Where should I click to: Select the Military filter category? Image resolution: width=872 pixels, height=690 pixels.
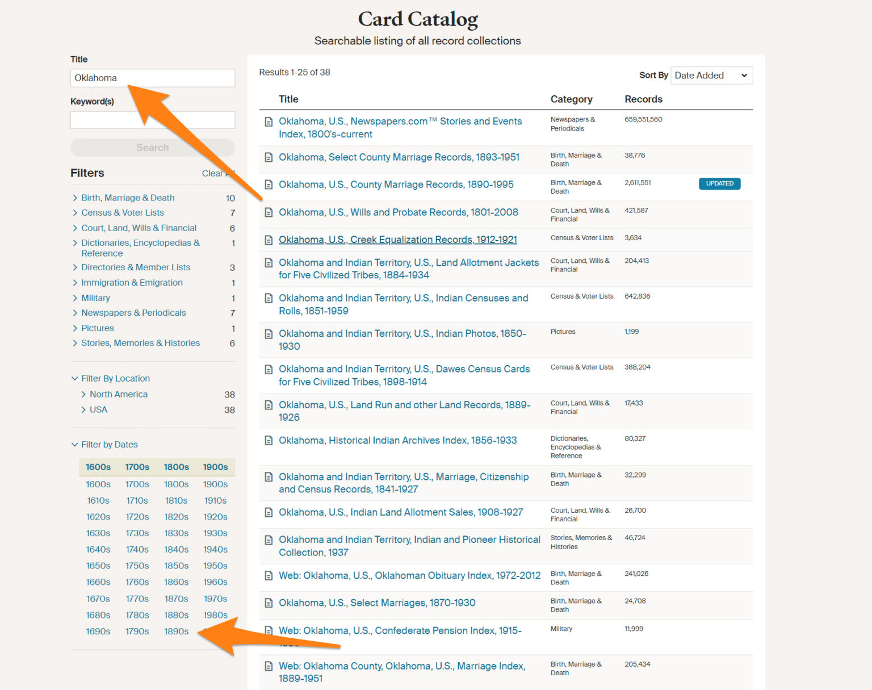95,298
